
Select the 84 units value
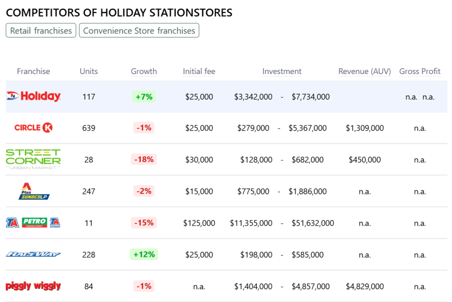tap(89, 286)
